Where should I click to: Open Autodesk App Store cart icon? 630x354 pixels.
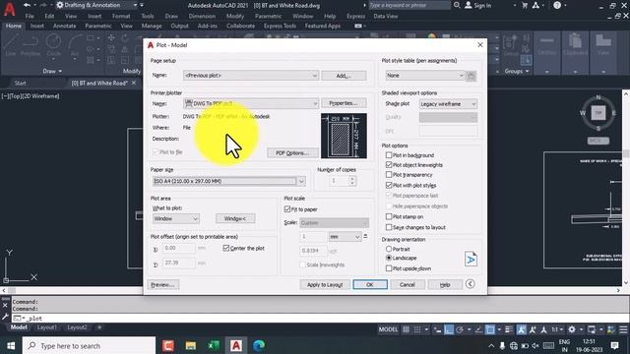pos(525,5)
